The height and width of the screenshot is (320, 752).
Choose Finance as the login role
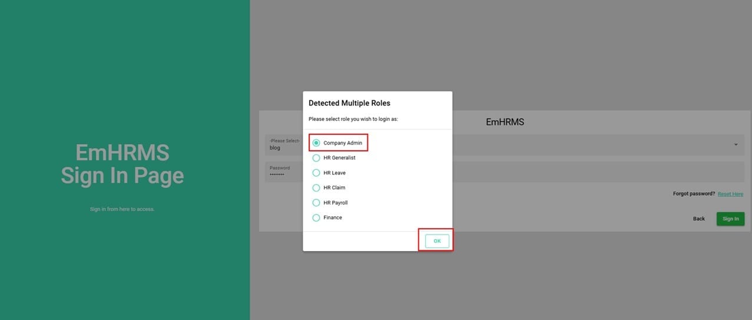(x=316, y=218)
